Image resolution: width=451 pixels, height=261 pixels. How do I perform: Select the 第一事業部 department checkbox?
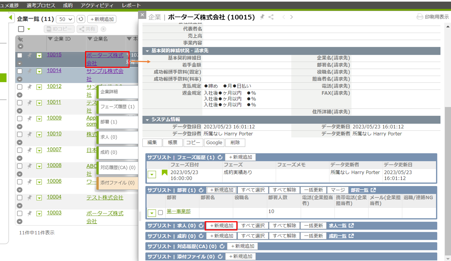(161, 213)
